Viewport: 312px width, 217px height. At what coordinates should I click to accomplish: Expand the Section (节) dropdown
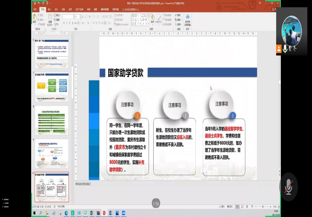[56, 24]
